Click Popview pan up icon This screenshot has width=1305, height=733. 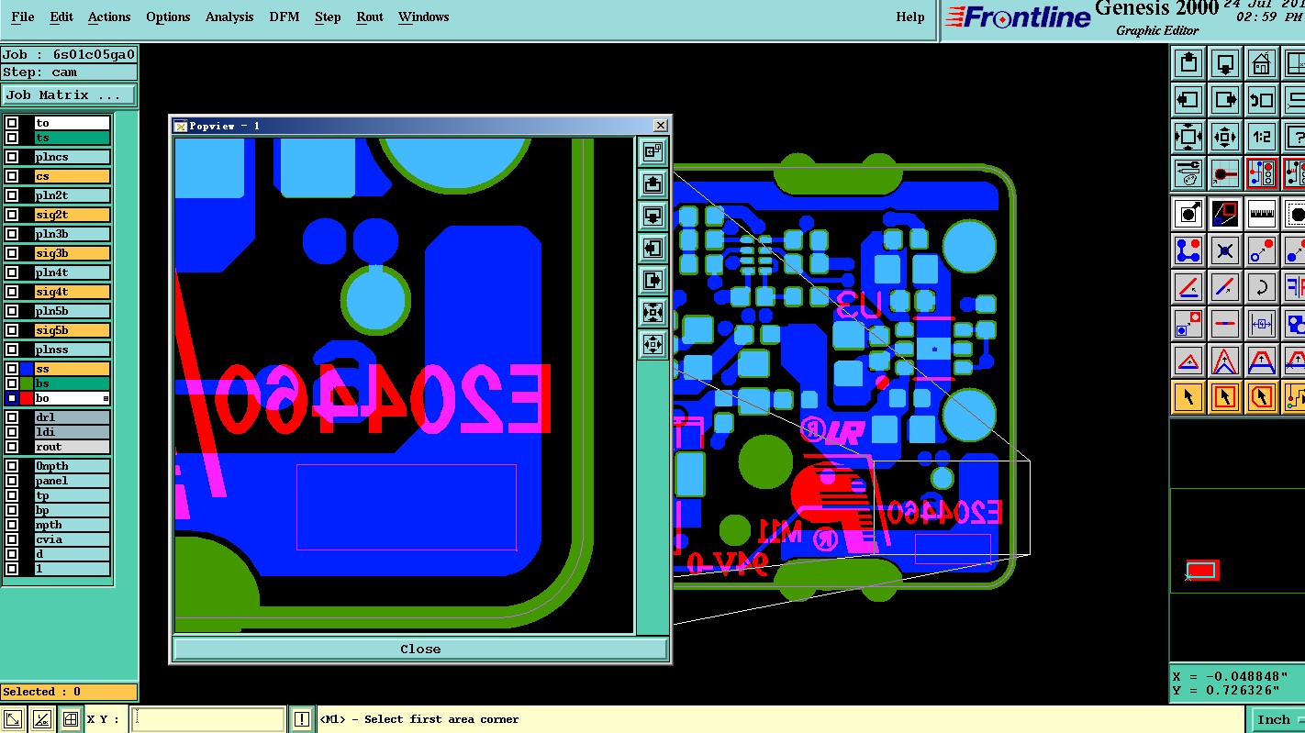[x=652, y=184]
